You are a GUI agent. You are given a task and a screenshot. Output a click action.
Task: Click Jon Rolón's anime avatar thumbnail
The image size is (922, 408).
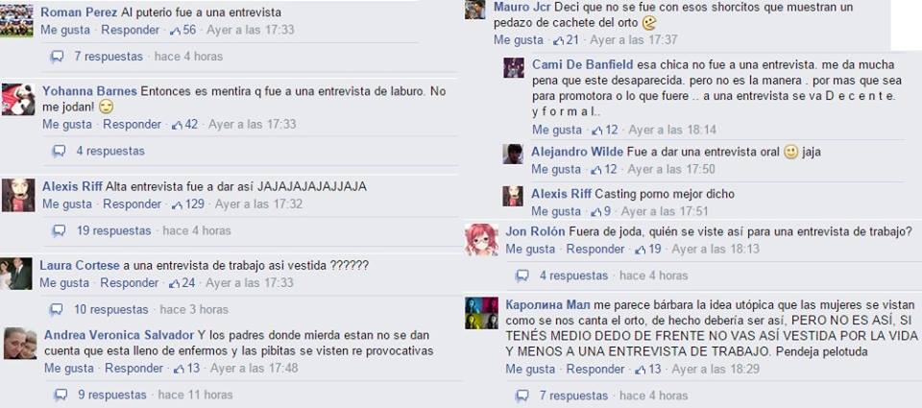(481, 239)
